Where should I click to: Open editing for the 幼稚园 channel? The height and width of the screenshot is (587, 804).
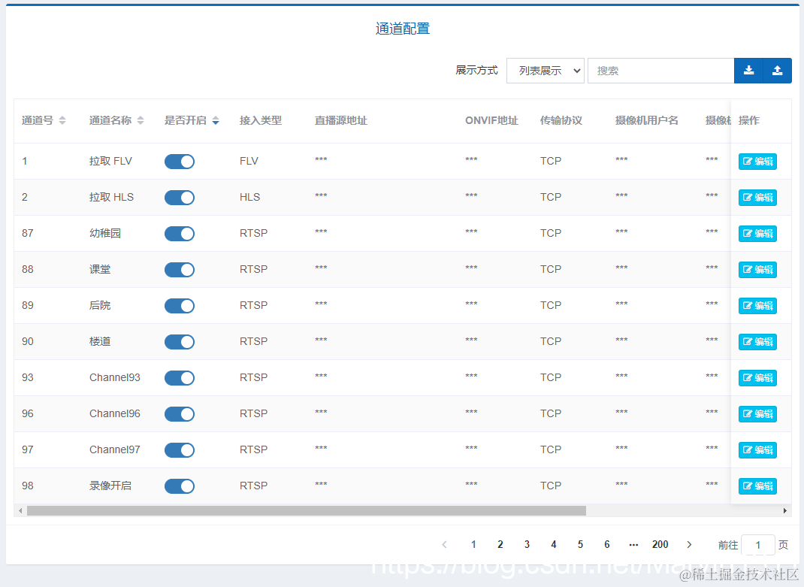click(757, 233)
